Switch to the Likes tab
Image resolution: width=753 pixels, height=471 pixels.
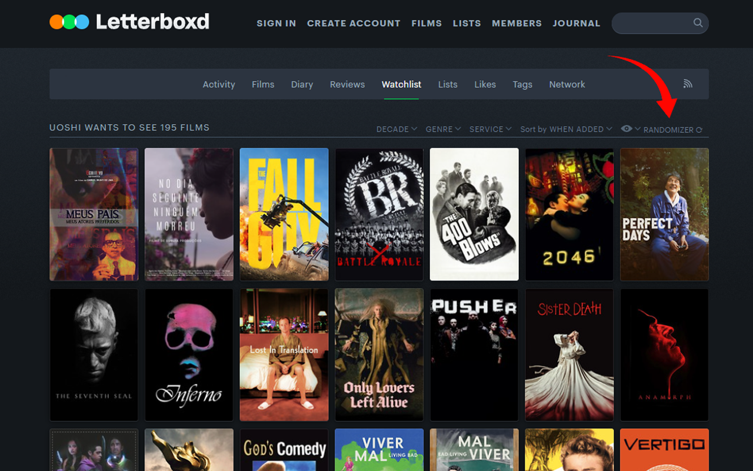[x=485, y=84]
